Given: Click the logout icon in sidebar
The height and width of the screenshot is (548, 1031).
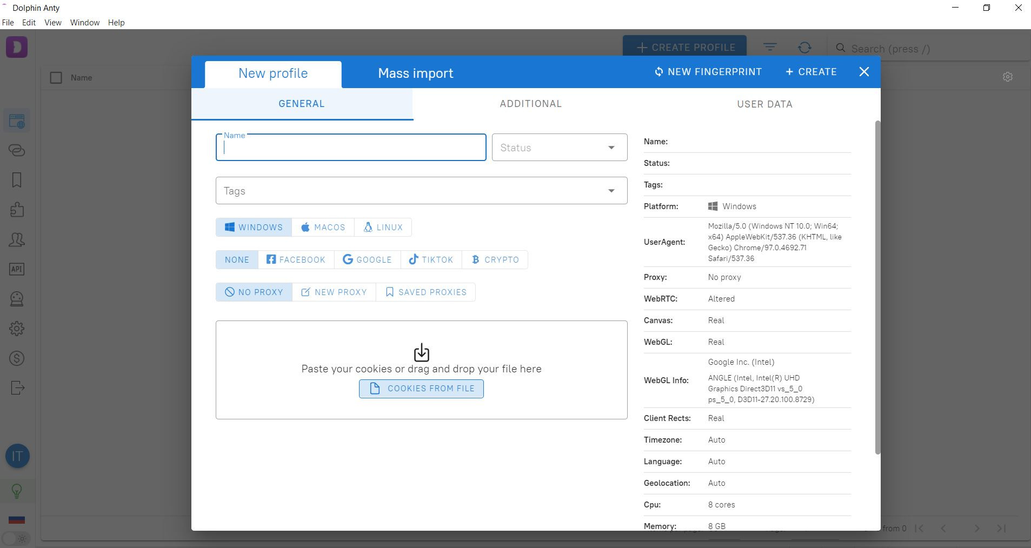Looking at the screenshot, I should 17,388.
